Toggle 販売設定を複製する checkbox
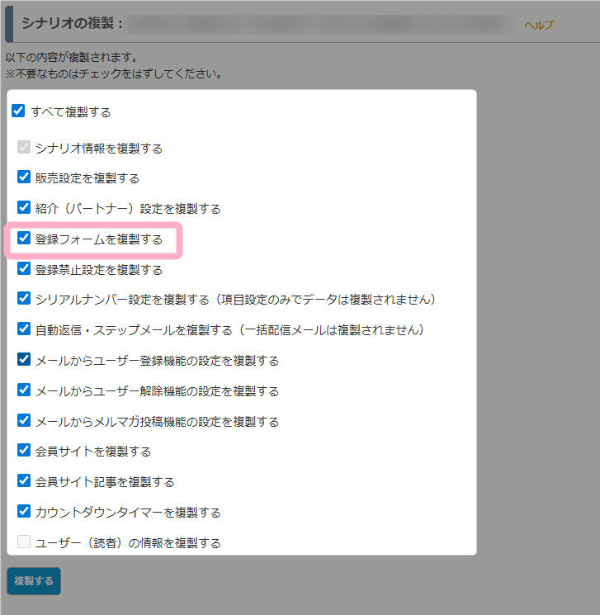 coord(24,177)
